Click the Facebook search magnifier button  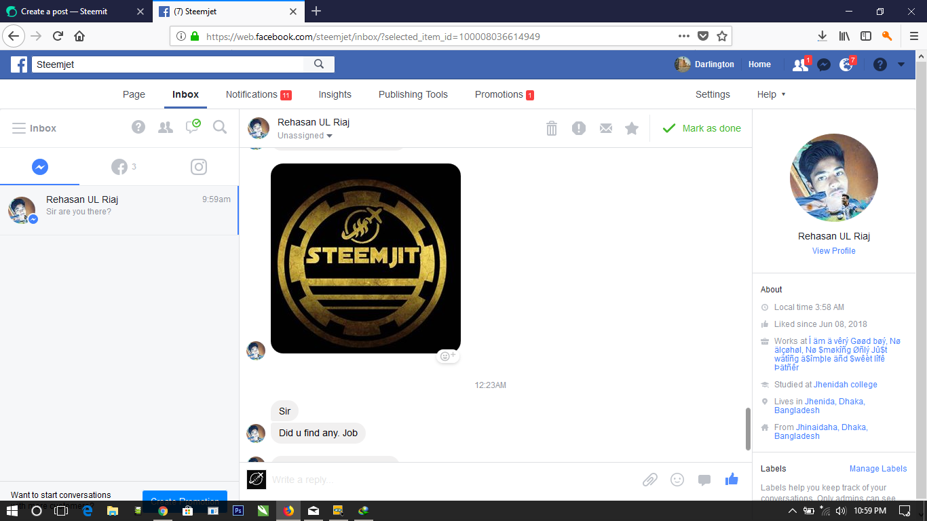[x=319, y=64]
